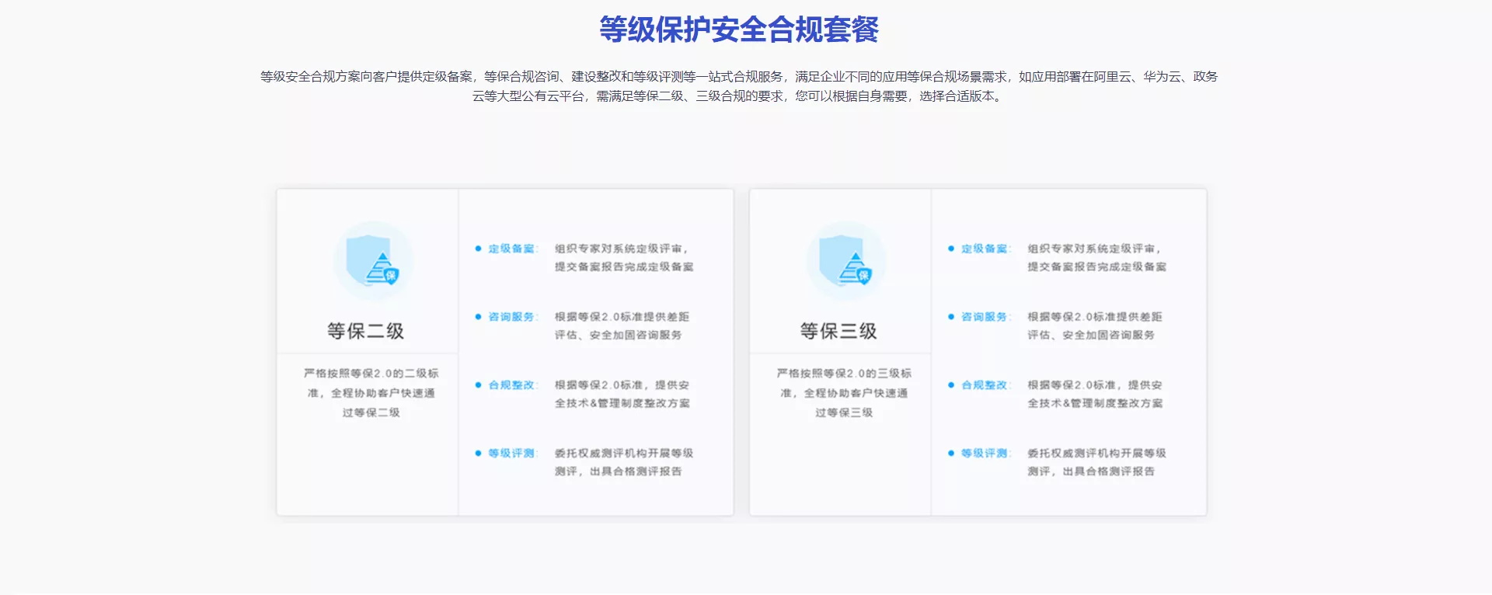Click the 等保三级 summary text under its title
This screenshot has width=1492, height=595.
(844, 393)
